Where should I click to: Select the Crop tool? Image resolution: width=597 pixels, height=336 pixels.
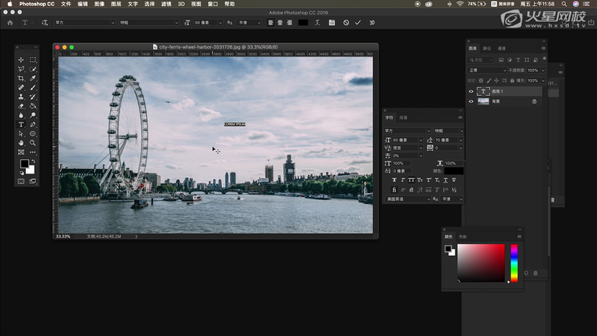point(21,79)
